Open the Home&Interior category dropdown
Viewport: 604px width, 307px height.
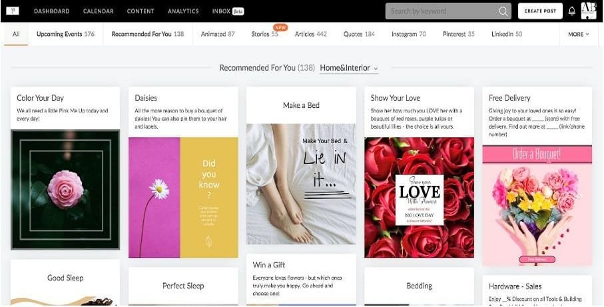click(349, 68)
